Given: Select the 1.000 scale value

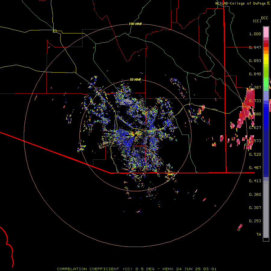Looking at the screenshot, I should pos(255,34).
